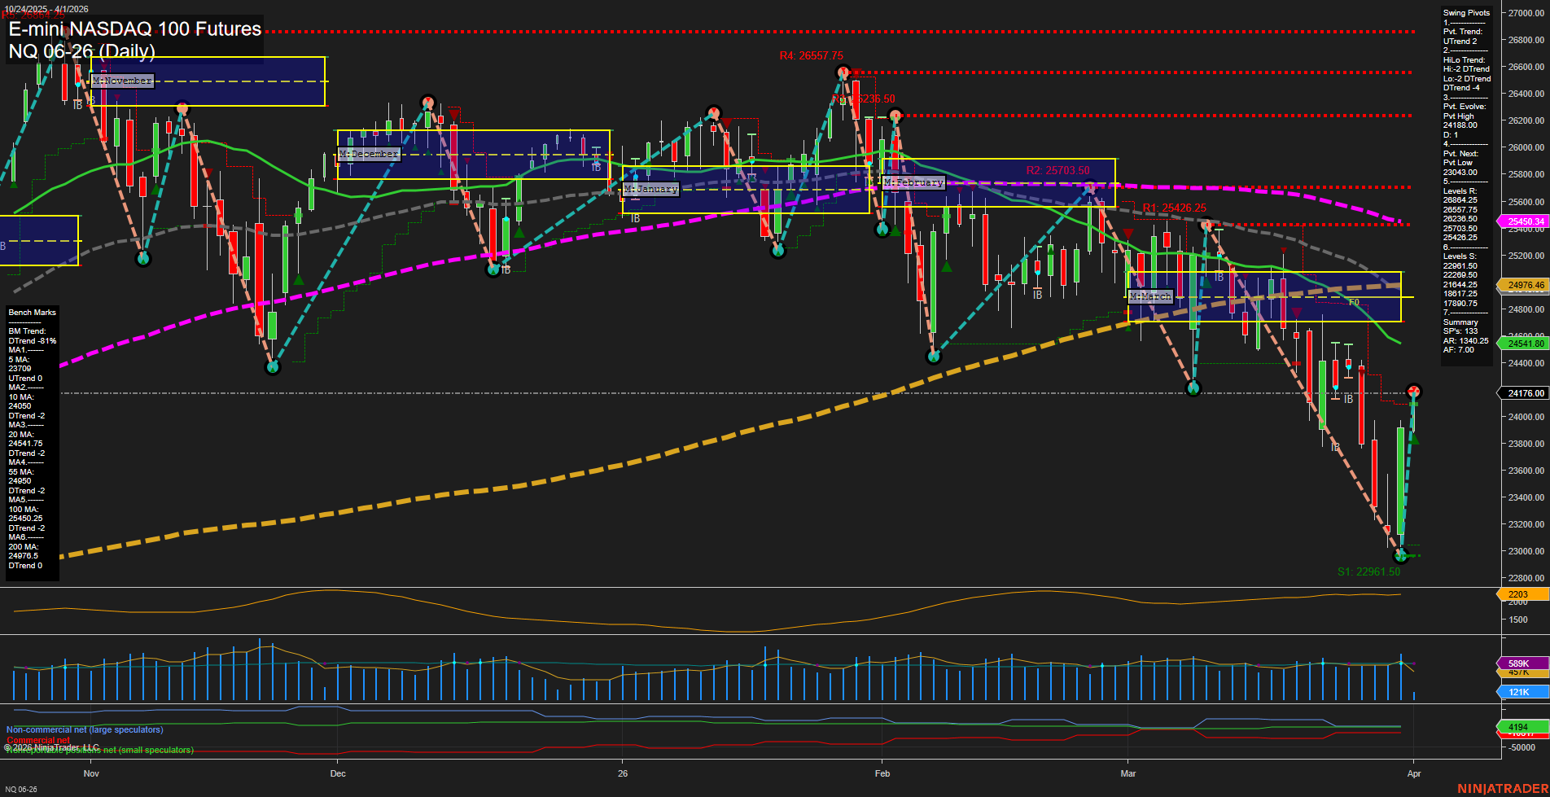Click the M:March monthly range label
The height and width of the screenshot is (797, 1550).
coord(1150,296)
